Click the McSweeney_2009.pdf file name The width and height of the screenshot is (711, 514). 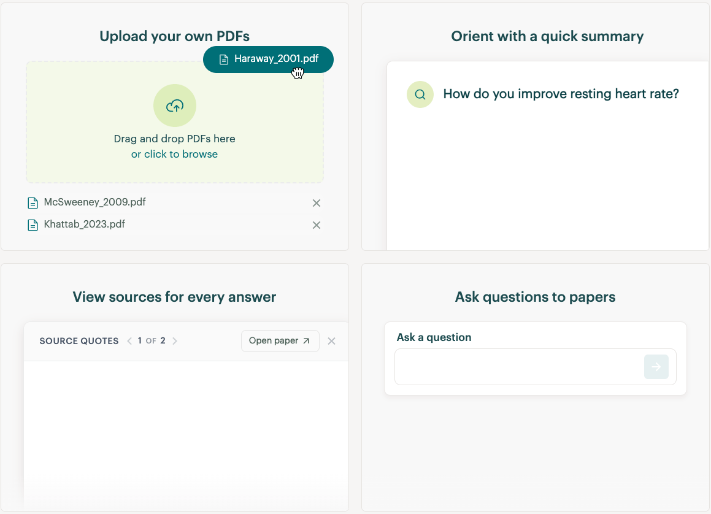(94, 202)
